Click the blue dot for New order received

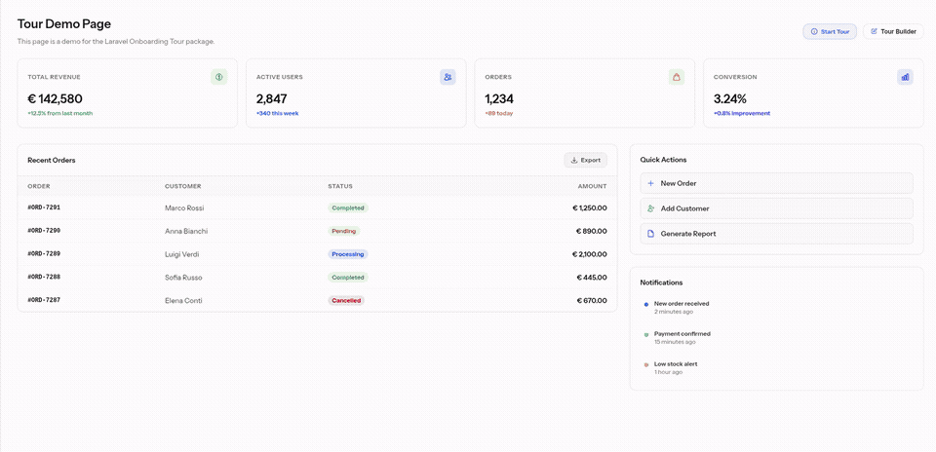pyautogui.click(x=645, y=304)
